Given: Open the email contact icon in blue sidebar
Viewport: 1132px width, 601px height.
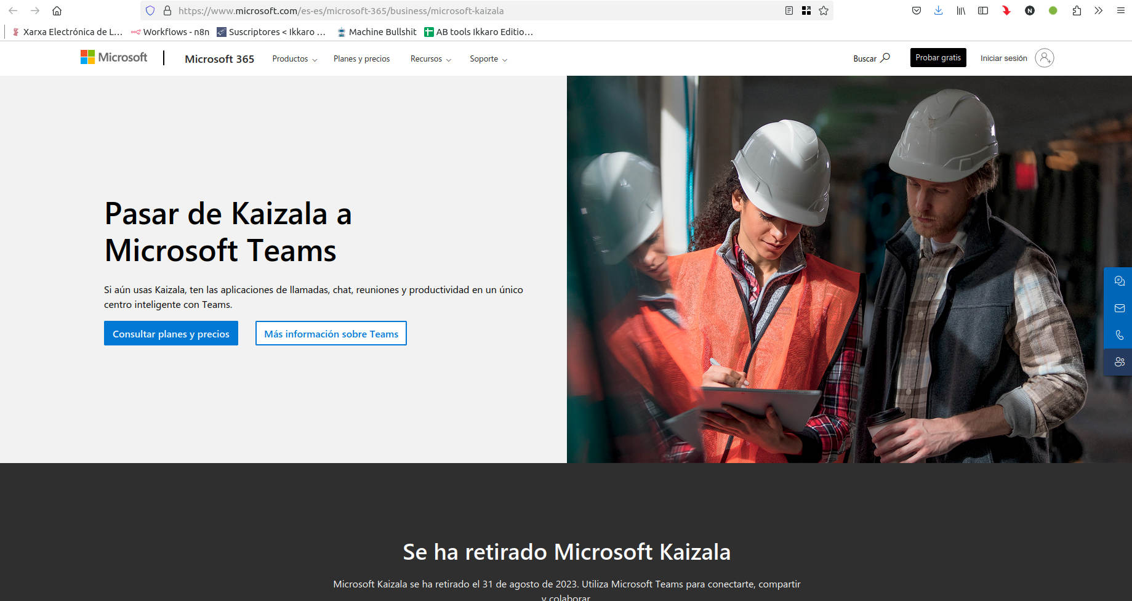Looking at the screenshot, I should (1120, 308).
